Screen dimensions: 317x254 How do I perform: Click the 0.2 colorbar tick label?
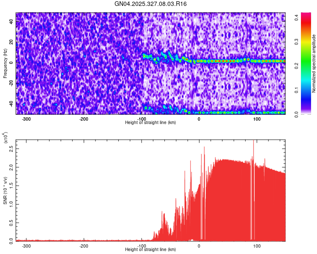297,66
